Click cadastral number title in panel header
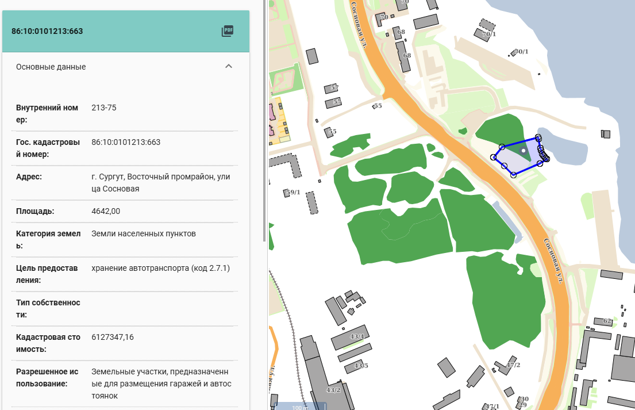 (47, 31)
